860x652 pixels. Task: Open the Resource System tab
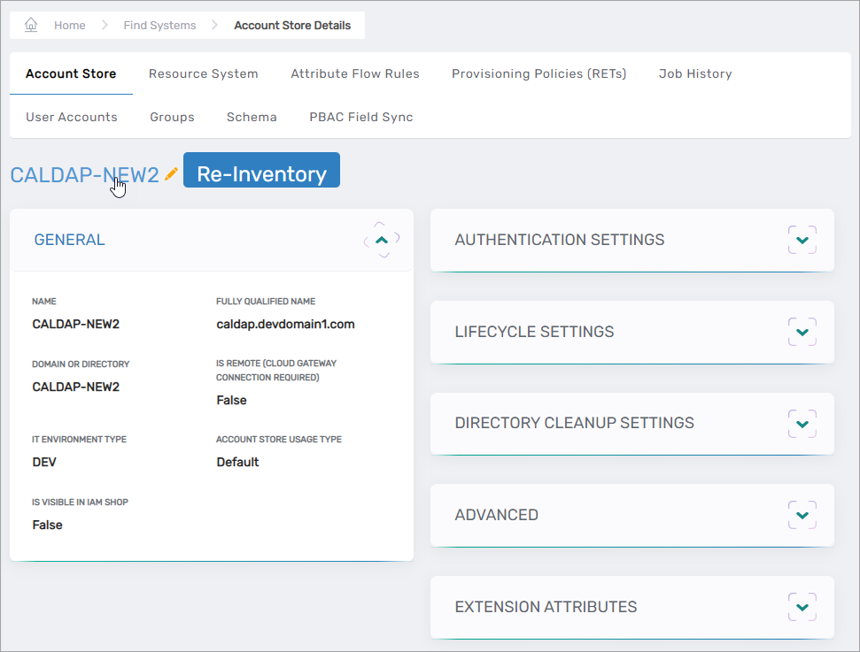pyautogui.click(x=203, y=73)
